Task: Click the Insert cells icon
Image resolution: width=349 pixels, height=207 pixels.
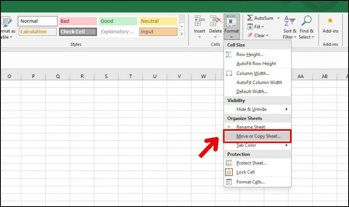Action: click(199, 22)
